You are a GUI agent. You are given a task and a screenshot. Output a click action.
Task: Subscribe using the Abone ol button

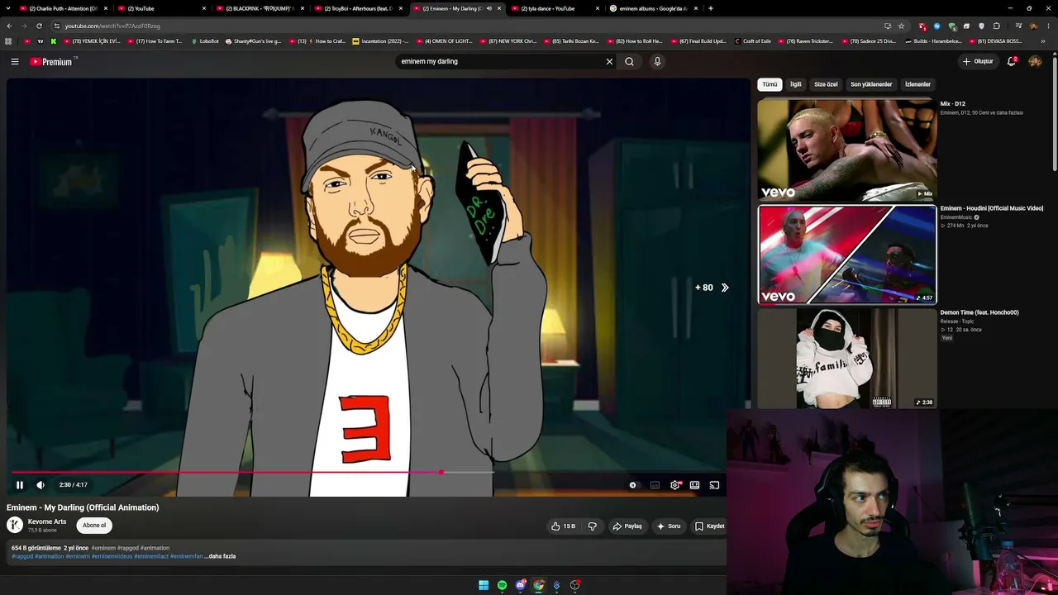point(94,526)
